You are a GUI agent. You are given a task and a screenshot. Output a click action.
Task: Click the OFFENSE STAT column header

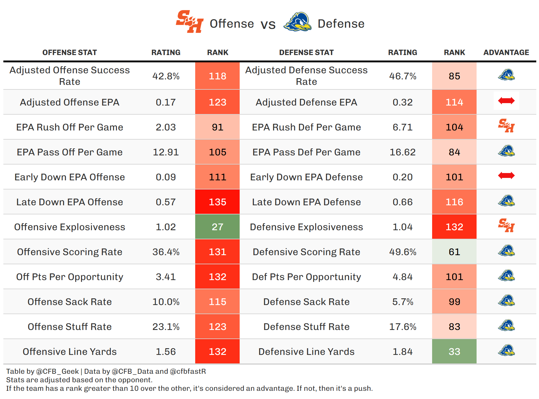69,53
